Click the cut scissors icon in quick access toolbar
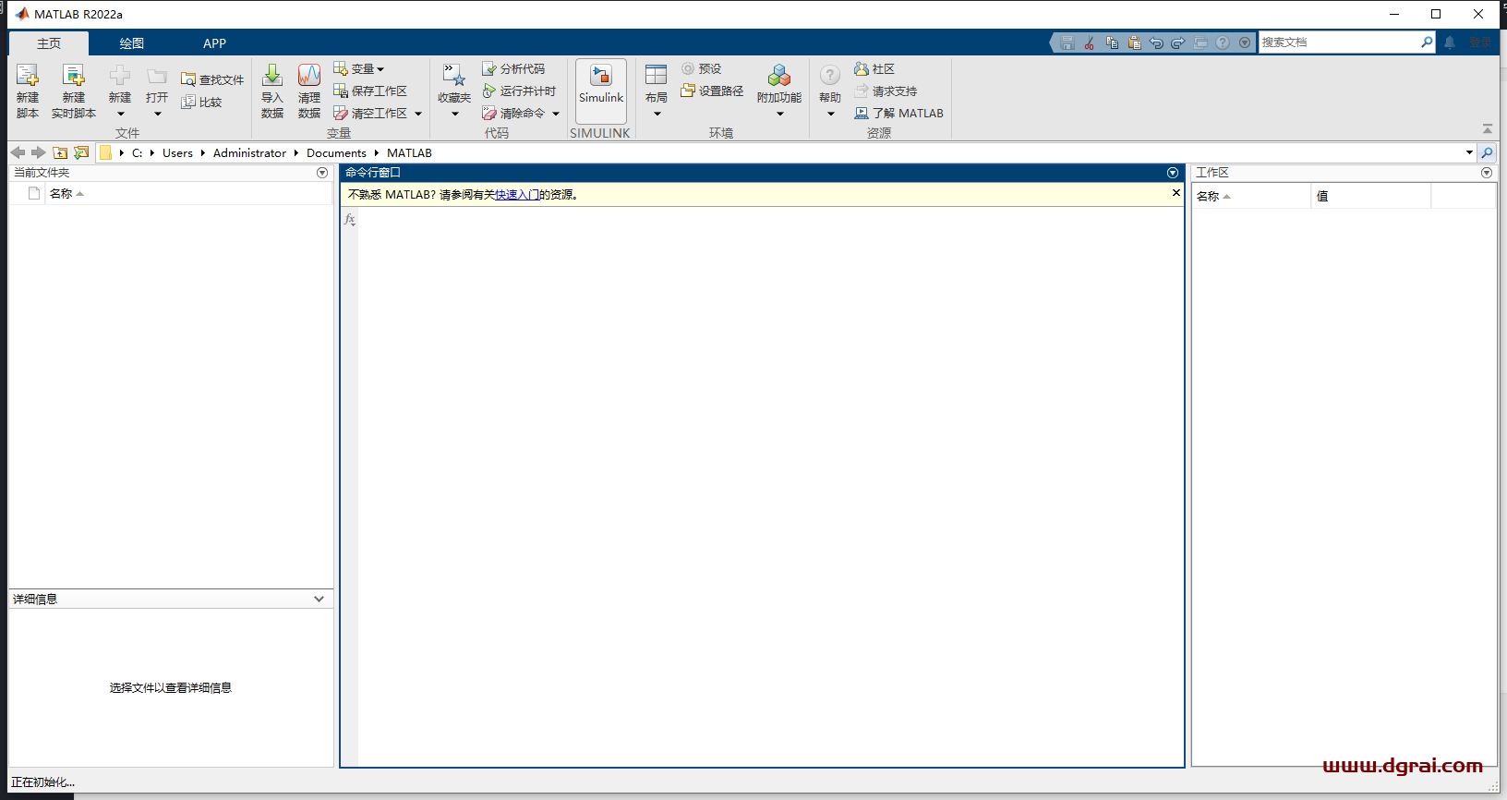 (x=1090, y=42)
